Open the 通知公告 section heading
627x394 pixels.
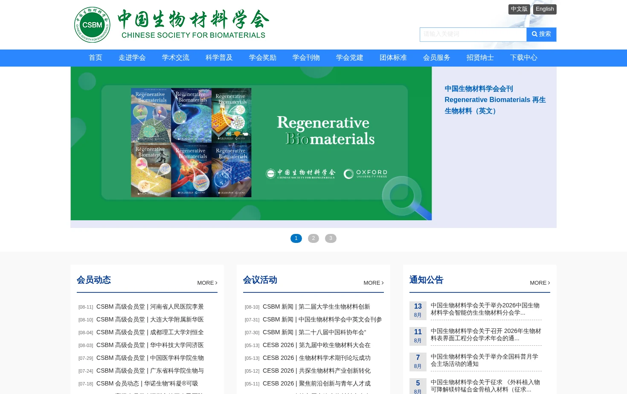pos(427,280)
